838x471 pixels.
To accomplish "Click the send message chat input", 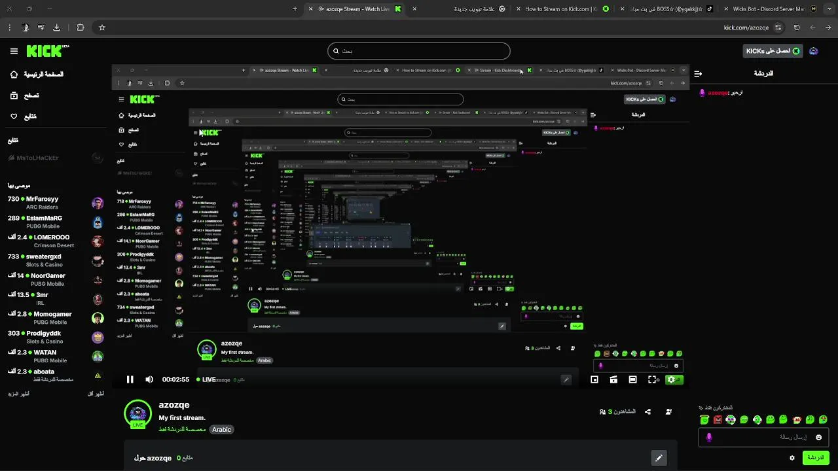I will tap(764, 437).
